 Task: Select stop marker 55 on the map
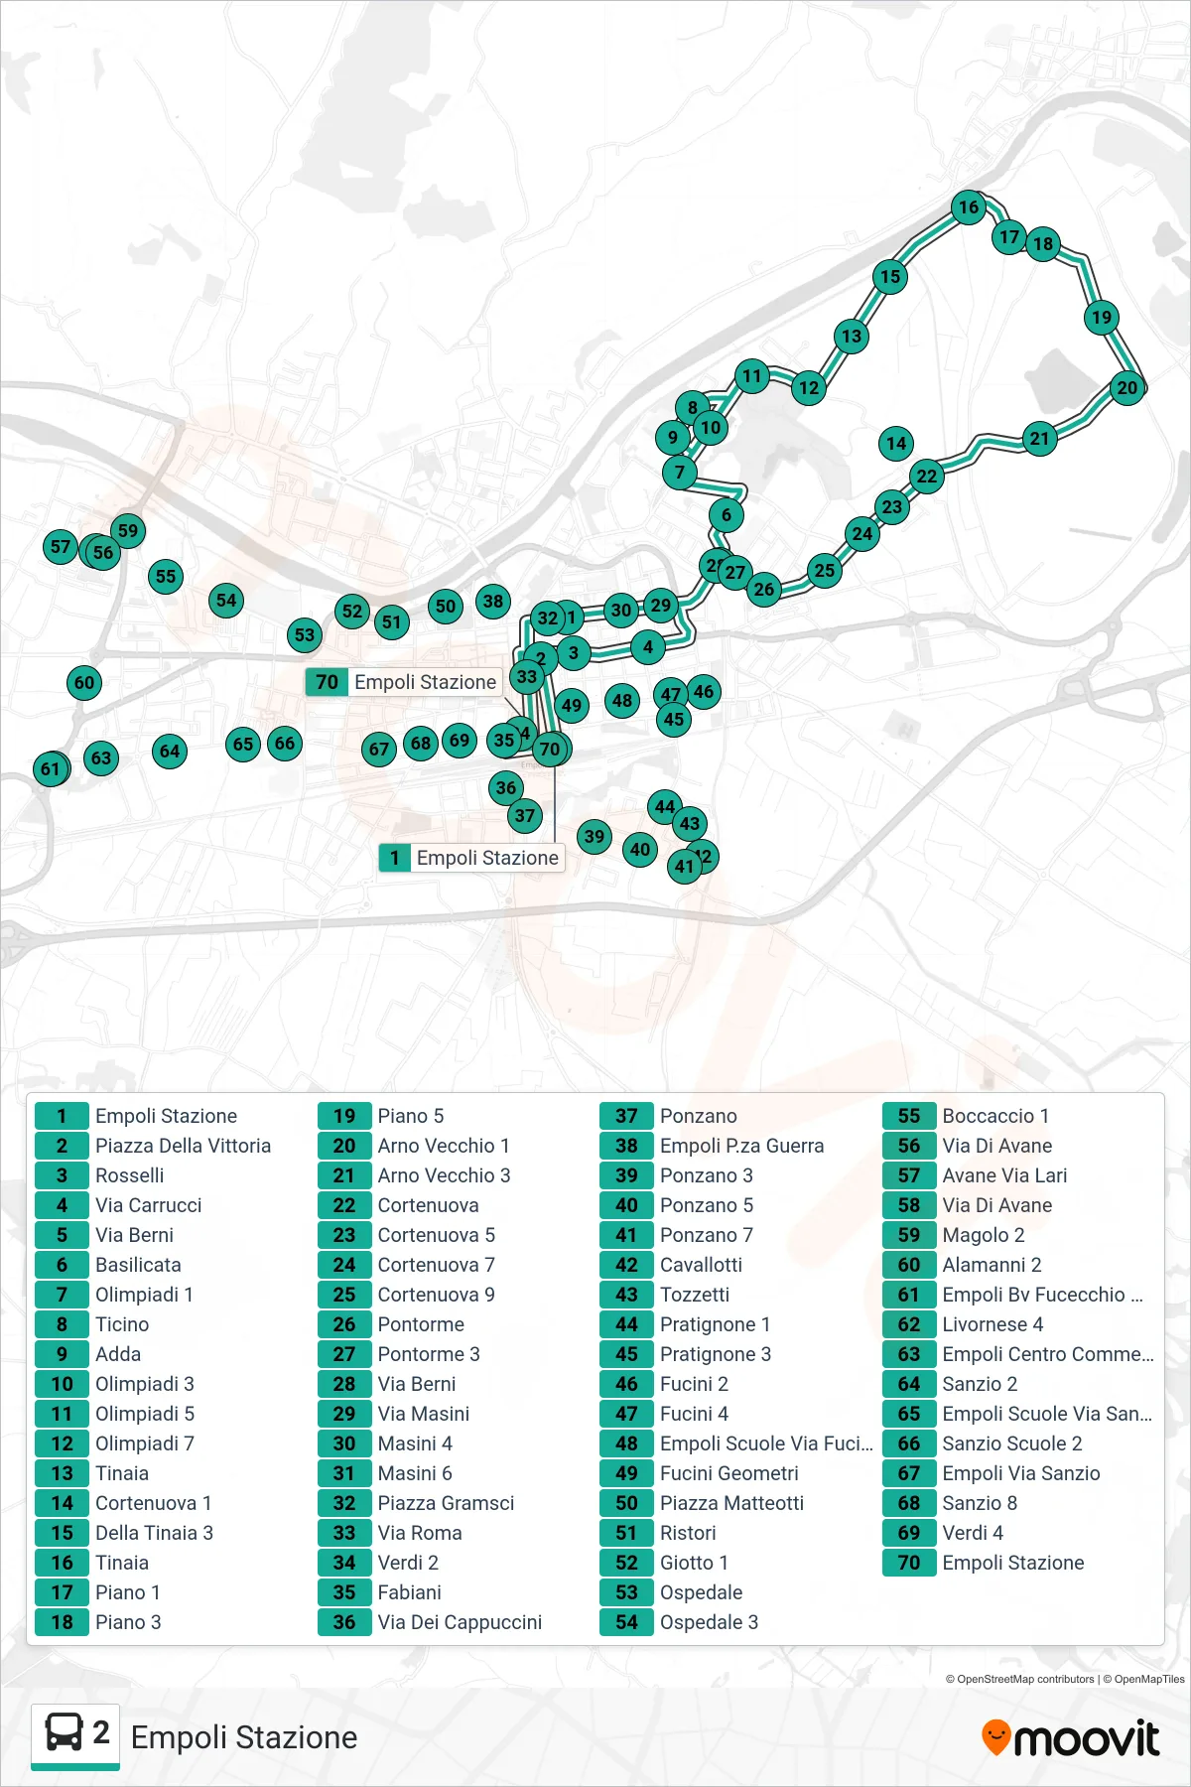click(x=166, y=576)
